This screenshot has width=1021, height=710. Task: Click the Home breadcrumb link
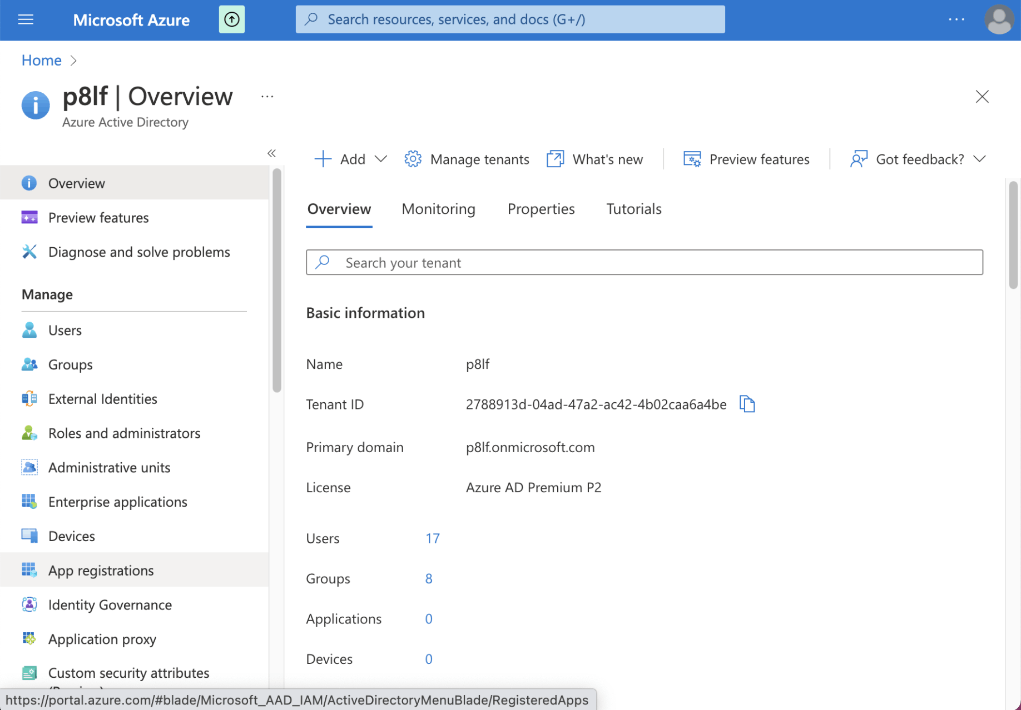[41, 60]
